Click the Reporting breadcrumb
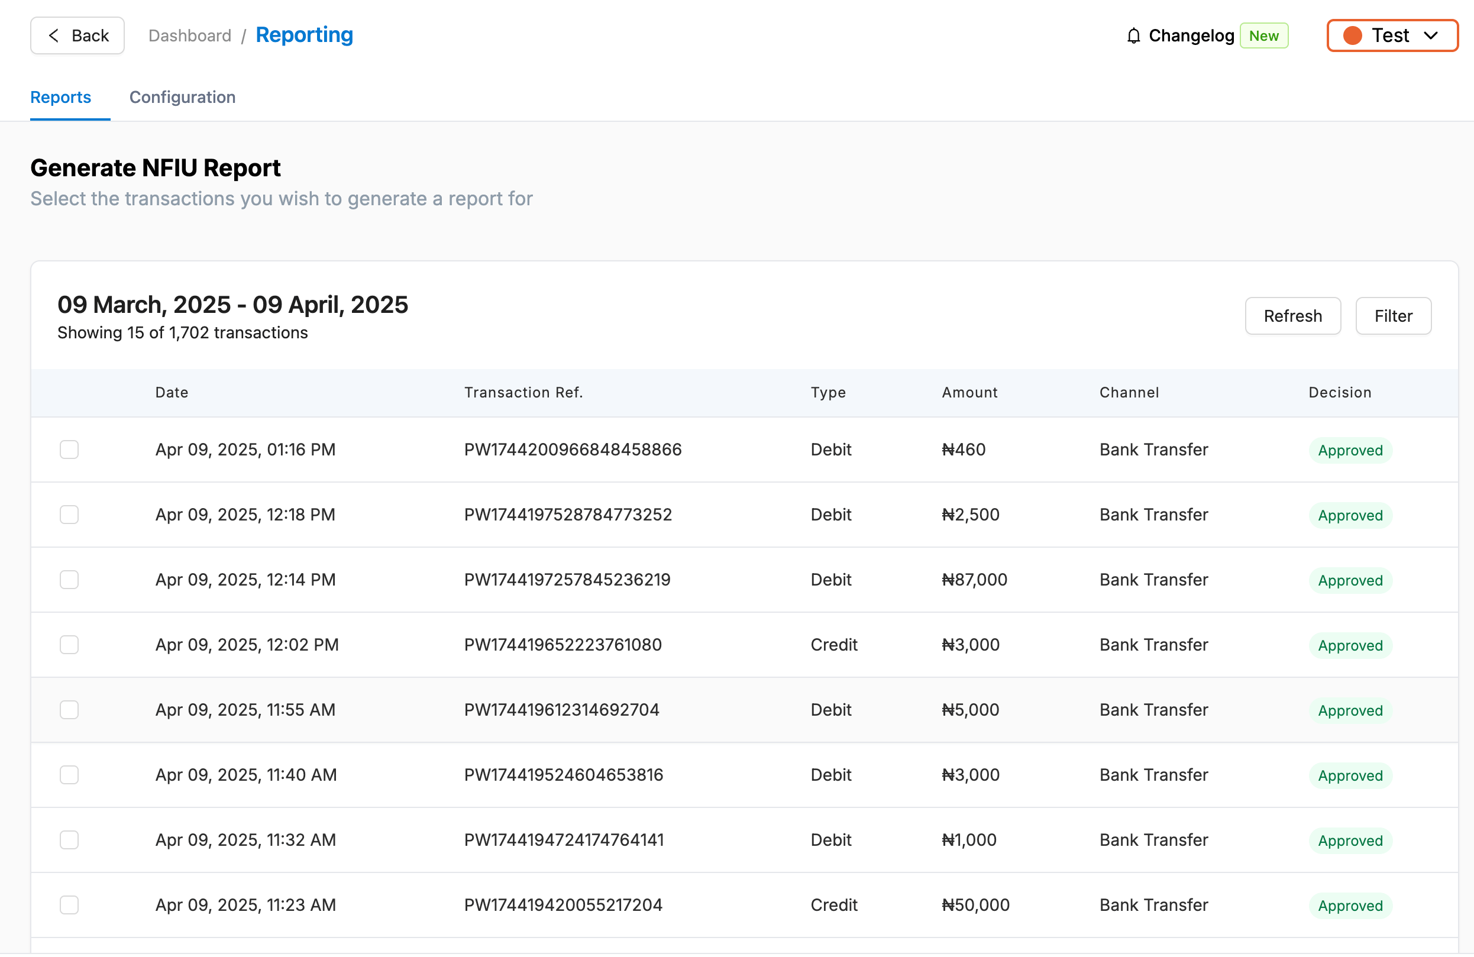The height and width of the screenshot is (957, 1474). 304,35
